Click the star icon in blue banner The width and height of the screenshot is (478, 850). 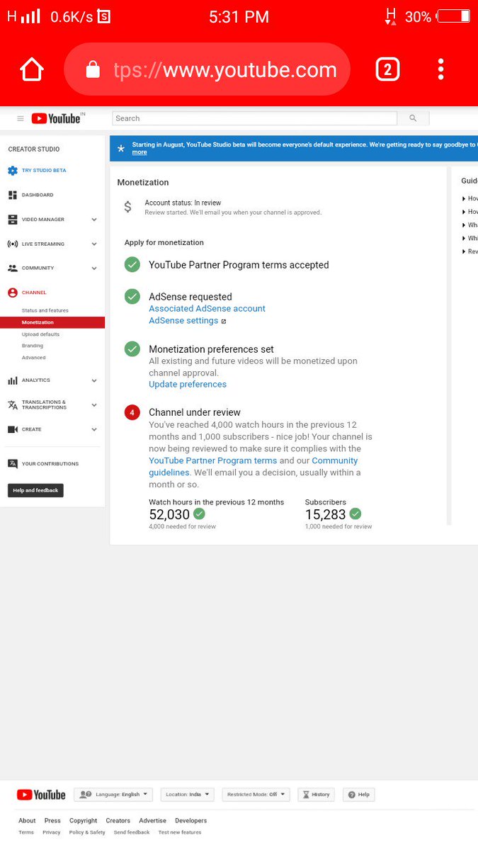tap(120, 149)
